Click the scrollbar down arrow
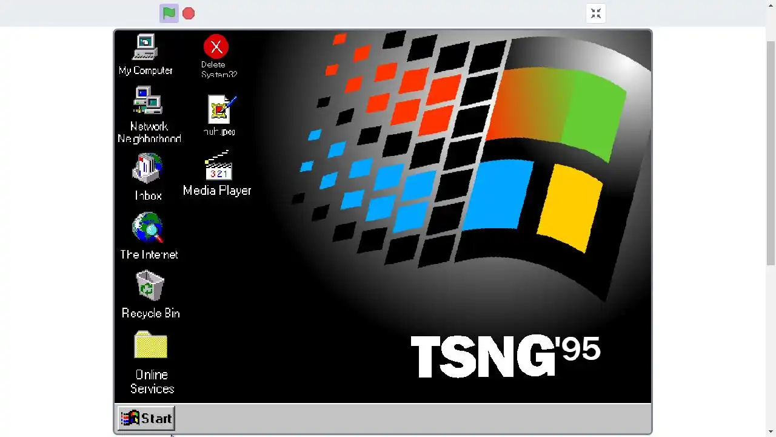The width and height of the screenshot is (776, 437). point(771,432)
